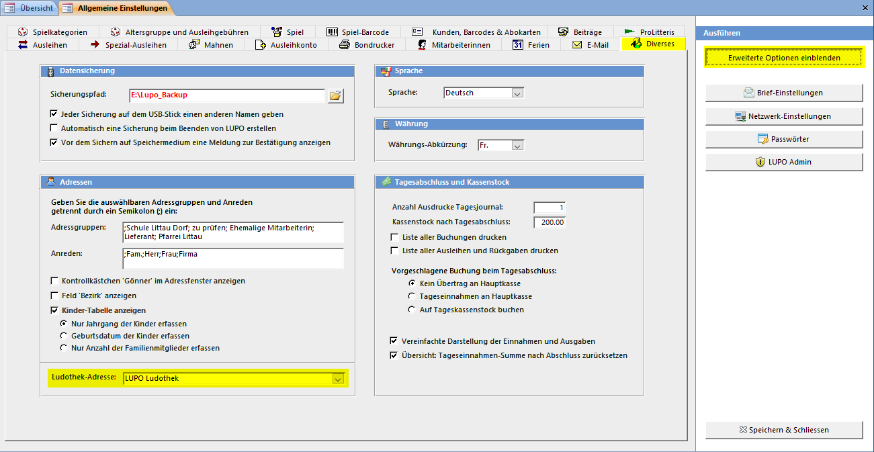Image resolution: width=874 pixels, height=452 pixels.
Task: Click the money icon on Beiträge tab
Action: click(x=564, y=32)
